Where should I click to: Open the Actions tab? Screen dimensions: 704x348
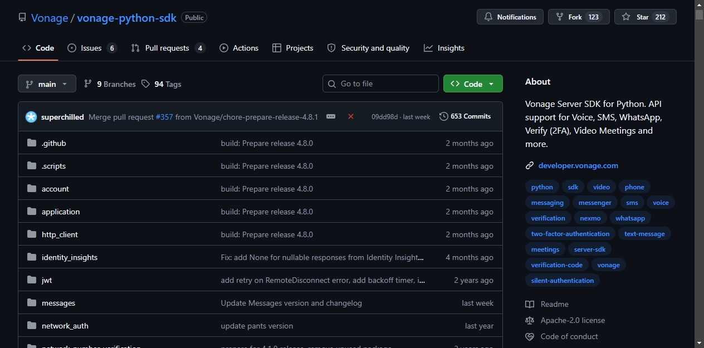[x=239, y=48]
